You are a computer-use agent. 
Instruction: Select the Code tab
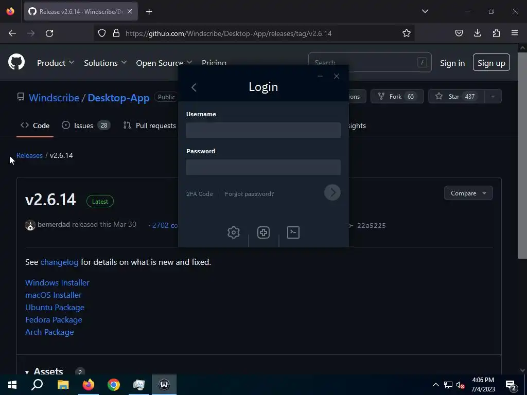[35, 125]
